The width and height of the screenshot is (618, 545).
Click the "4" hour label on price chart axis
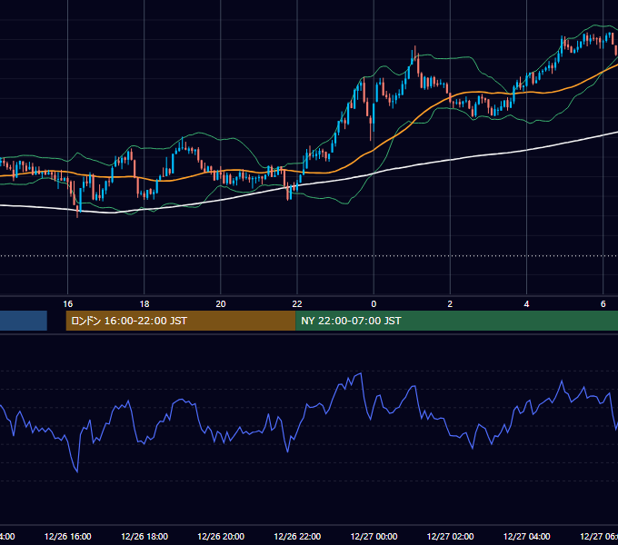tap(526, 304)
